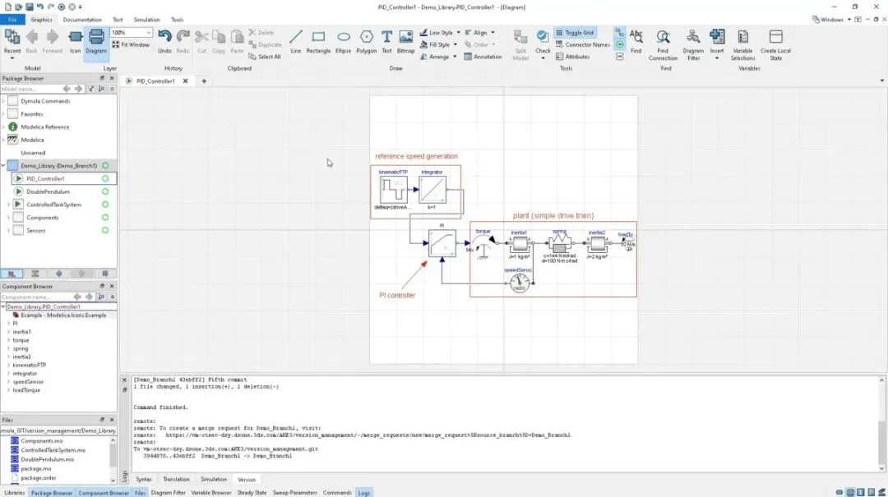Run the Check model tool
This screenshot has height=497, width=888.
tap(543, 43)
